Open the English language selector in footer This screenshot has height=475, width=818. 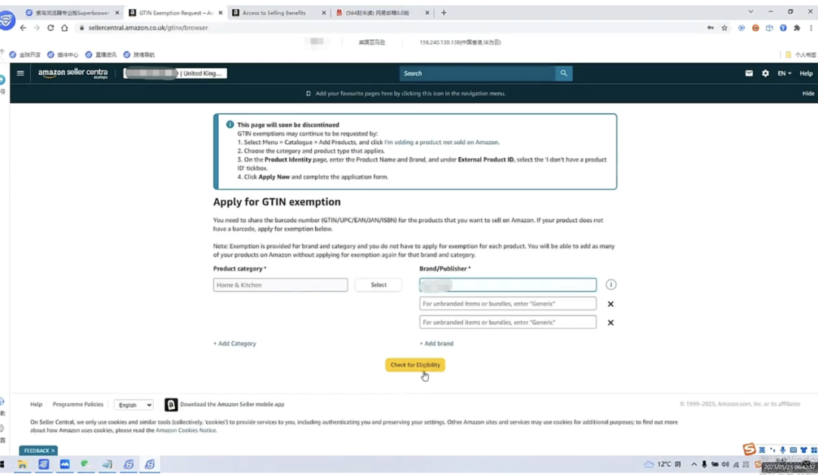[133, 405]
